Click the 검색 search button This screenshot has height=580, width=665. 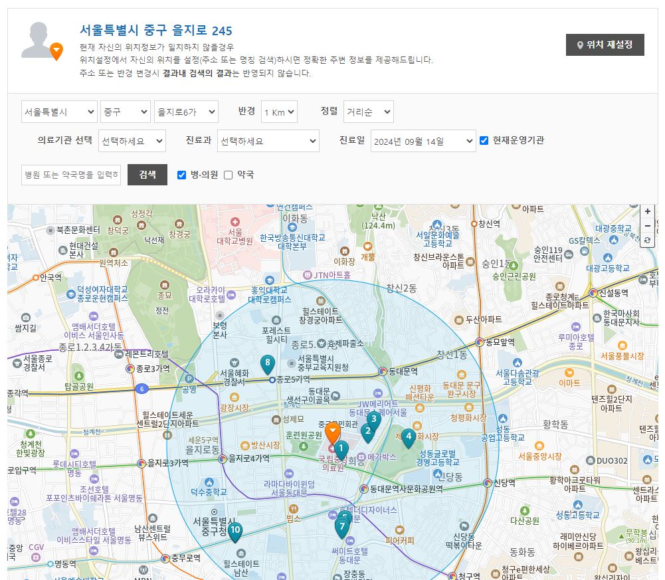(x=147, y=174)
